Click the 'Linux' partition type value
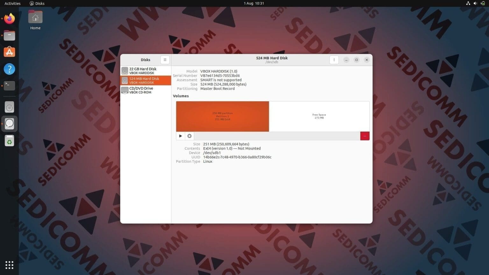Screen dimensions: 489x275 [208, 161]
